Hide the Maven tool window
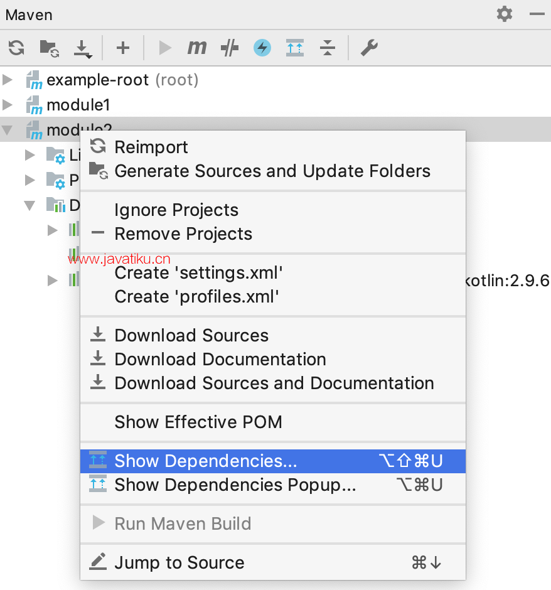The width and height of the screenshot is (551, 590). [537, 14]
